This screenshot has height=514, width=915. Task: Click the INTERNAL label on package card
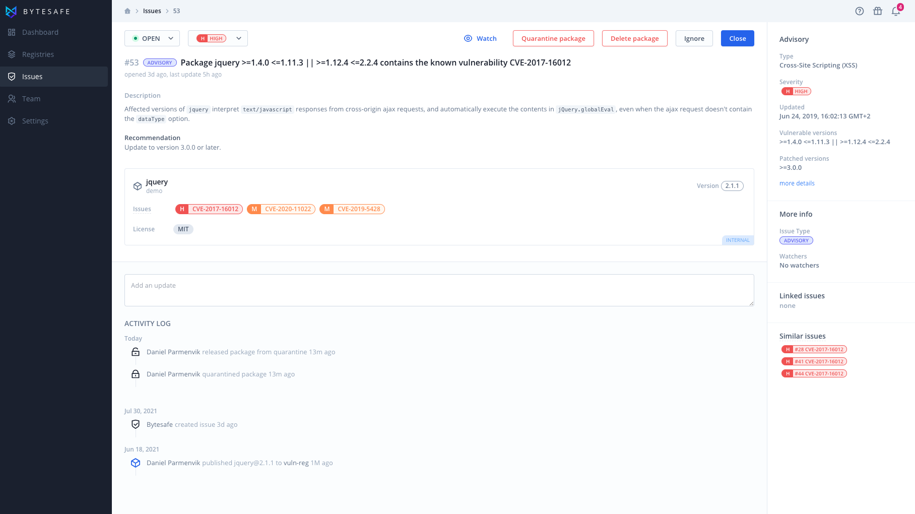[x=738, y=240]
